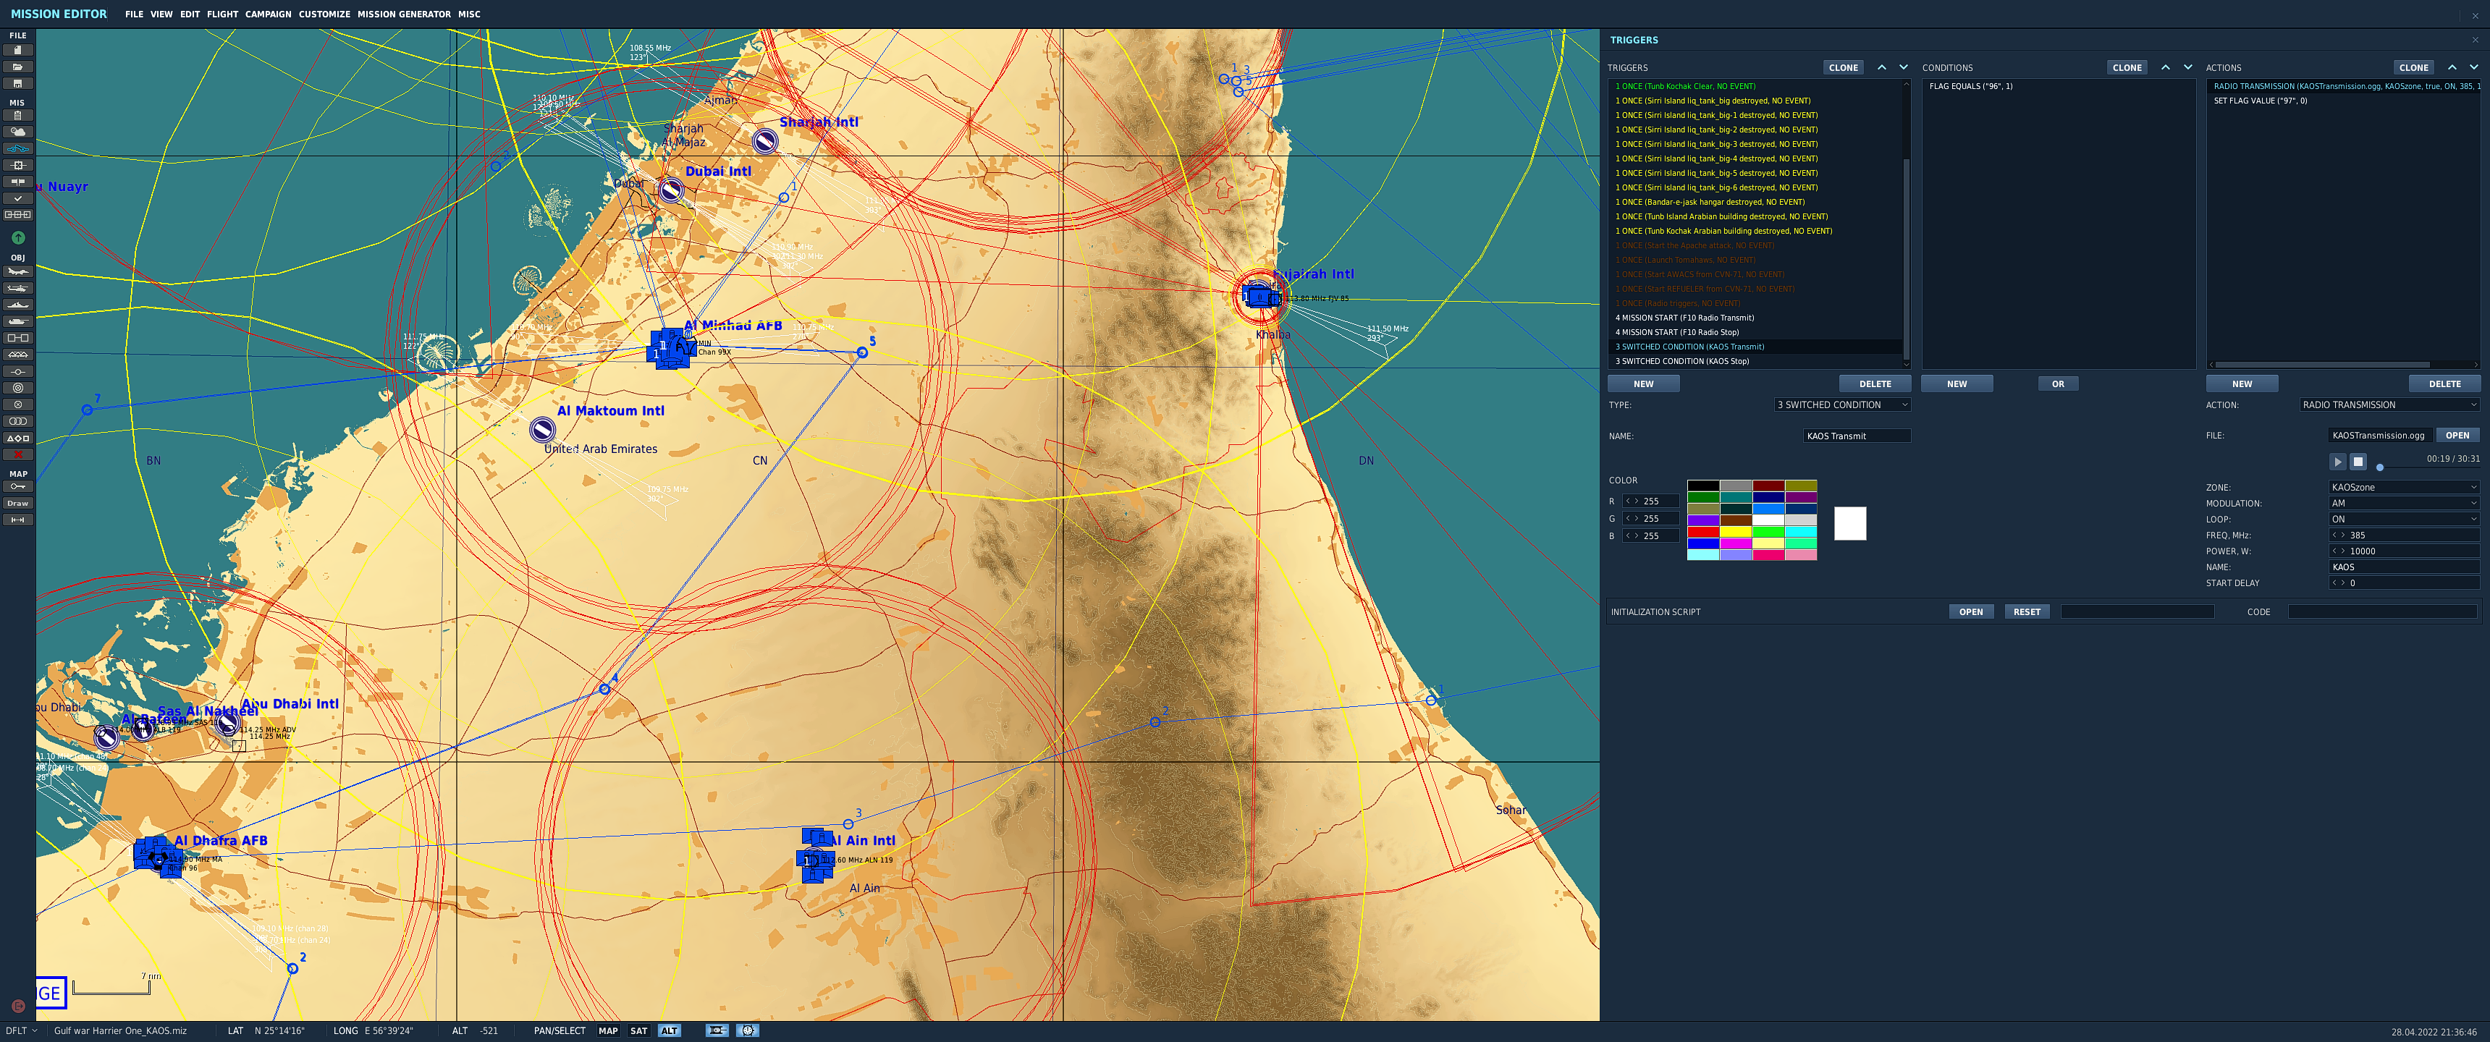Open the MISC menu
The image size is (2490, 1042).
[469, 14]
